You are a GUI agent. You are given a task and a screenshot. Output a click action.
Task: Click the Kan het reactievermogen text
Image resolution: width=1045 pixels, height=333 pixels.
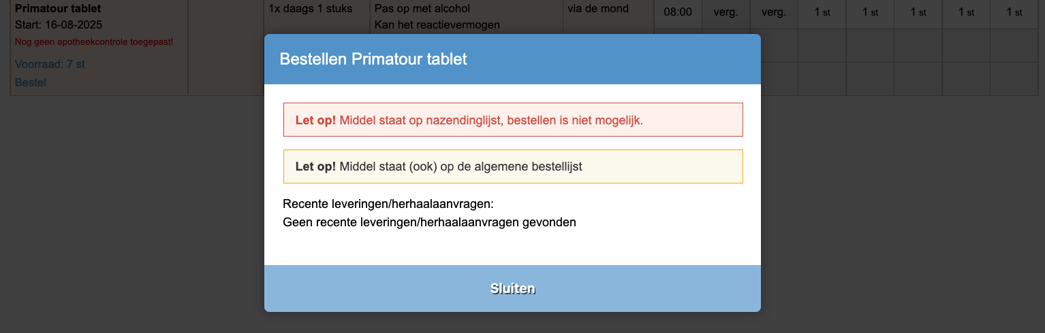(437, 25)
